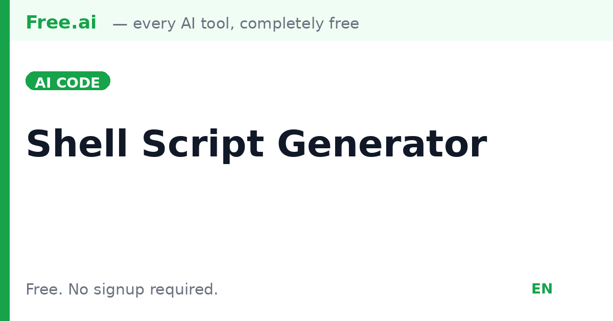Click the word 'Generator' in the title
Image resolution: width=613 pixels, height=321 pixels.
point(382,145)
